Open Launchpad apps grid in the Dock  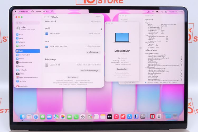[29, 117]
